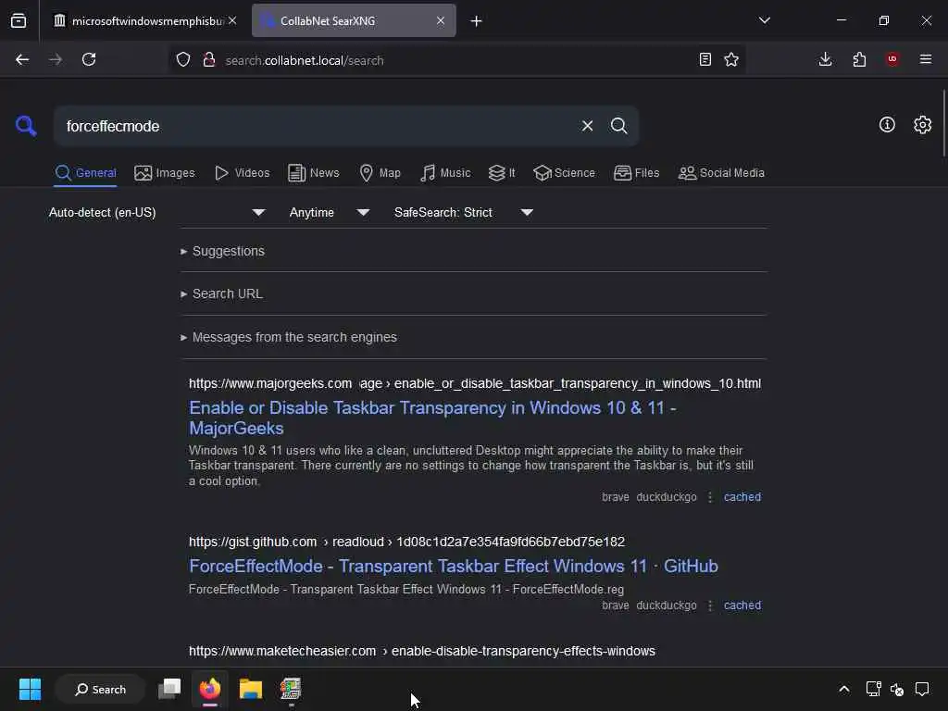The width and height of the screenshot is (948, 711).
Task: Switch to the Music category
Action: pyautogui.click(x=445, y=173)
